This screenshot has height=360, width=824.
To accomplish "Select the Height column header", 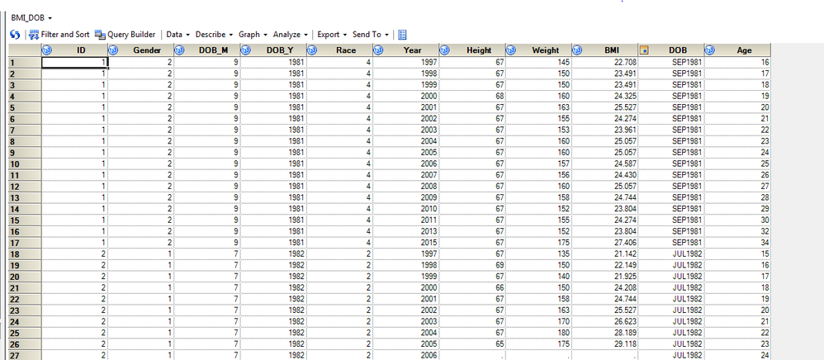I will 472,50.
